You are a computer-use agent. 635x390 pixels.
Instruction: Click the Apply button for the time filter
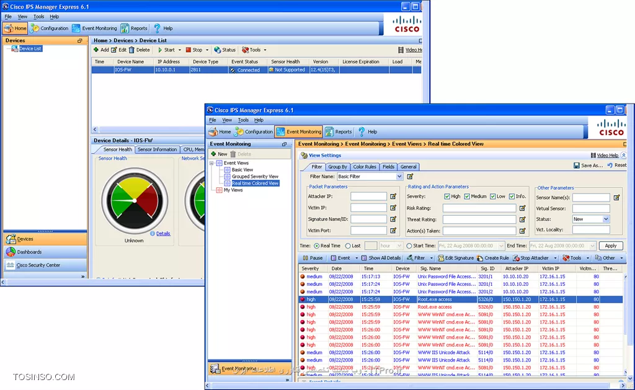click(x=610, y=246)
